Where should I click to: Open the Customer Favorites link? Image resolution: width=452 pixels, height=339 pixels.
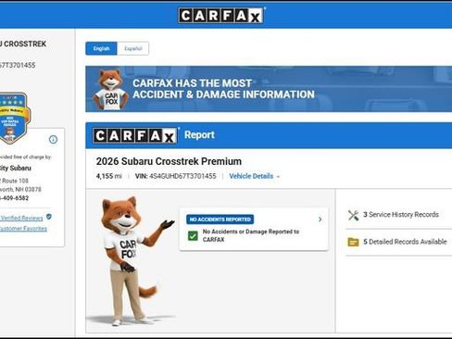[x=23, y=229]
